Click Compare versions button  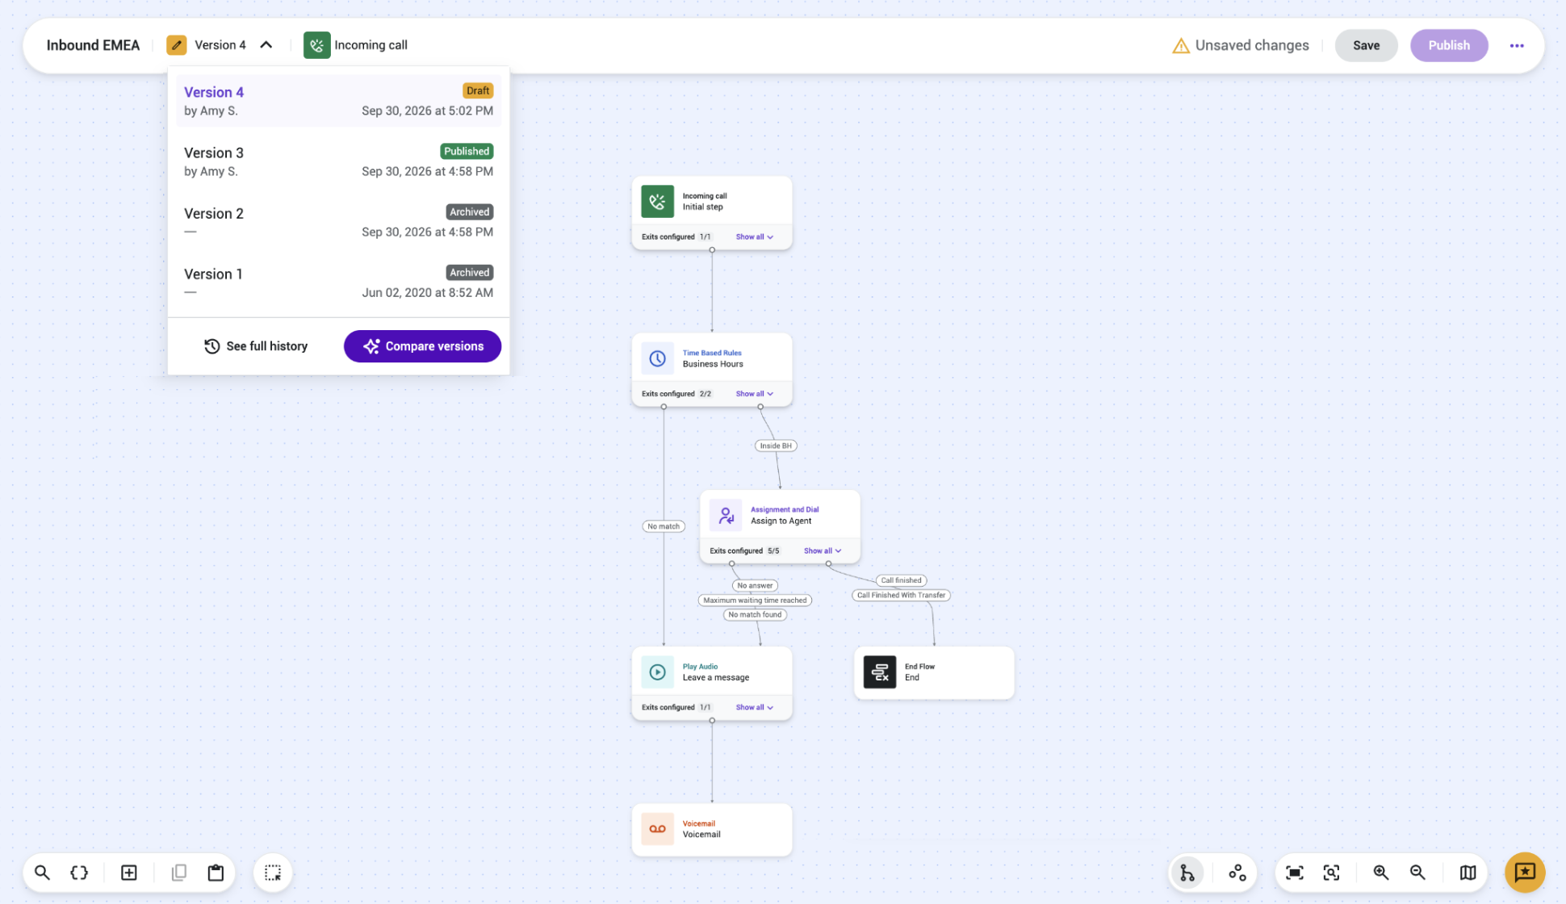coord(422,346)
